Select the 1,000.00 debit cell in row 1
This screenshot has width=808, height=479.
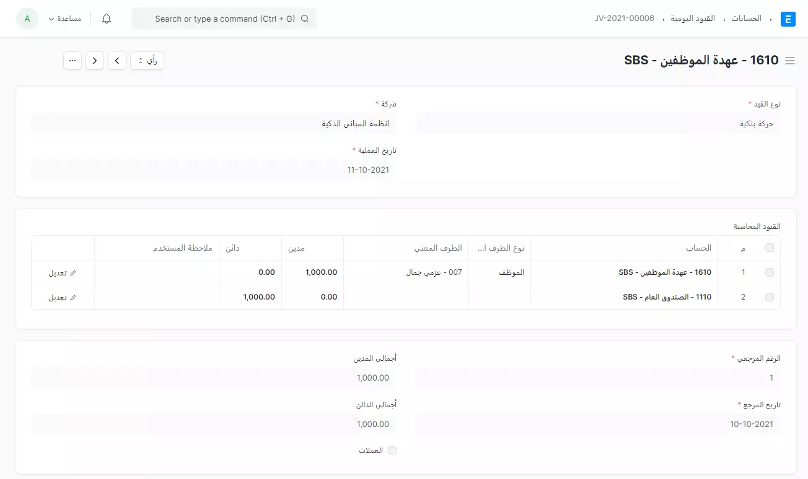click(313, 272)
